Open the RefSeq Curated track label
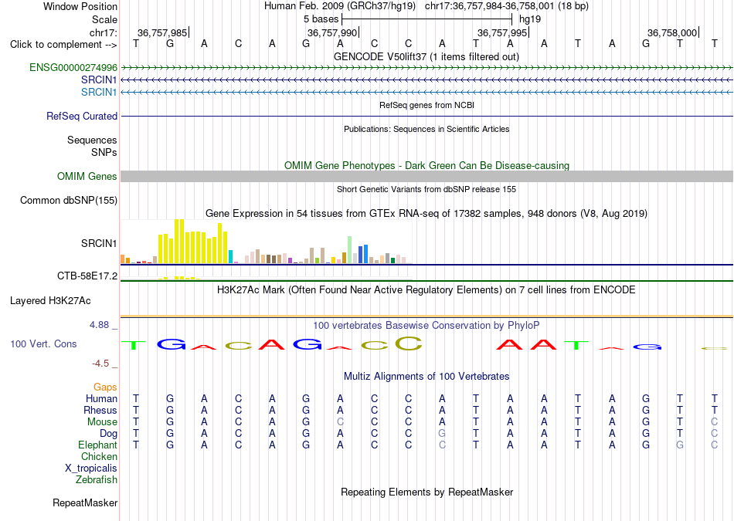This screenshot has height=521, width=734. click(82, 116)
